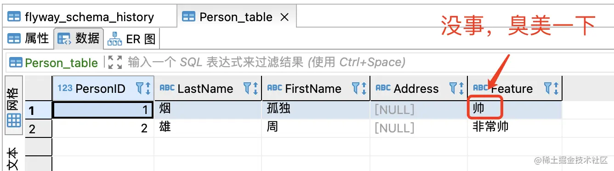This screenshot has height=171, width=614.
Task: Select the 数据 (Data) tab
Action: pyautogui.click(x=78, y=39)
